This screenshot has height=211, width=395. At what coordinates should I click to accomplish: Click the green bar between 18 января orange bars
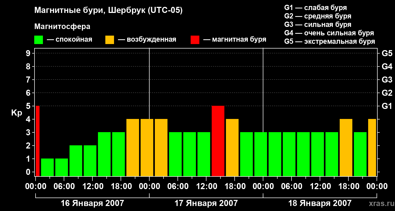pos(360,154)
